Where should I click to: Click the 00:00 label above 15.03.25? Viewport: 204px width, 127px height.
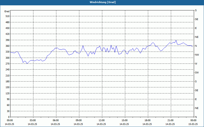coord(193,120)
